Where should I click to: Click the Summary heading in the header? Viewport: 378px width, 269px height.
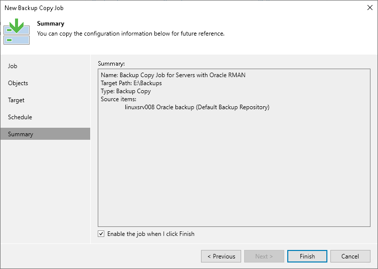point(51,24)
